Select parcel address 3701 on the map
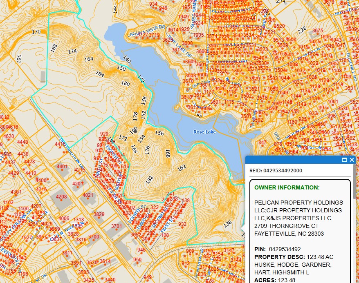This screenshot has width=359, height=283. pyautogui.click(x=117, y=226)
